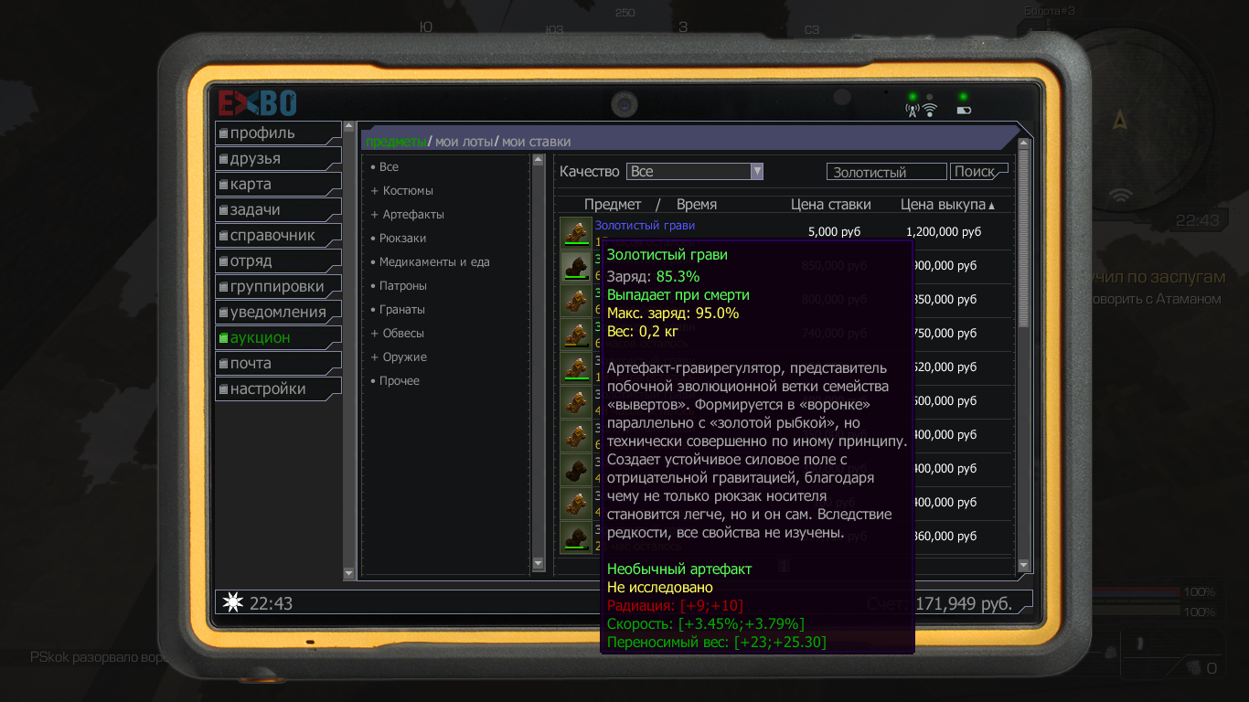Click artifact icon of 850,000 руб lot
This screenshot has width=1249, height=702.
pos(575,300)
